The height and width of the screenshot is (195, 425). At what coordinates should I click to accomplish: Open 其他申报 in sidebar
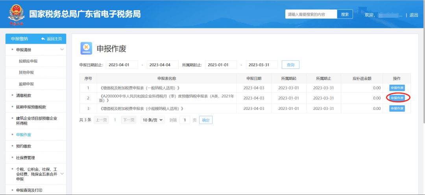[x=26, y=73]
